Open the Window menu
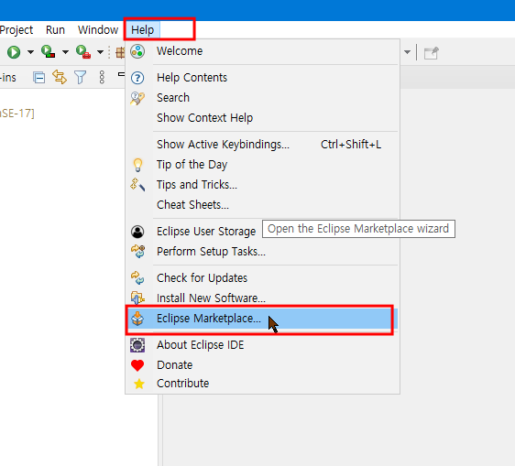 [x=98, y=30]
